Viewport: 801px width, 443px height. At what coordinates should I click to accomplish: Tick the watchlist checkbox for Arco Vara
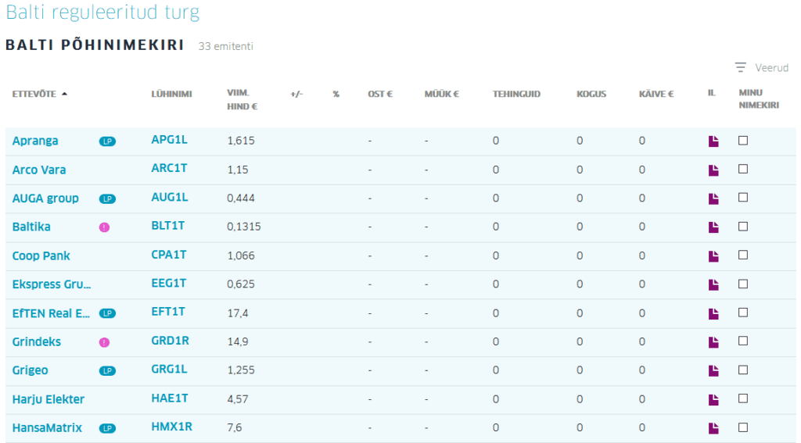pyautogui.click(x=743, y=169)
